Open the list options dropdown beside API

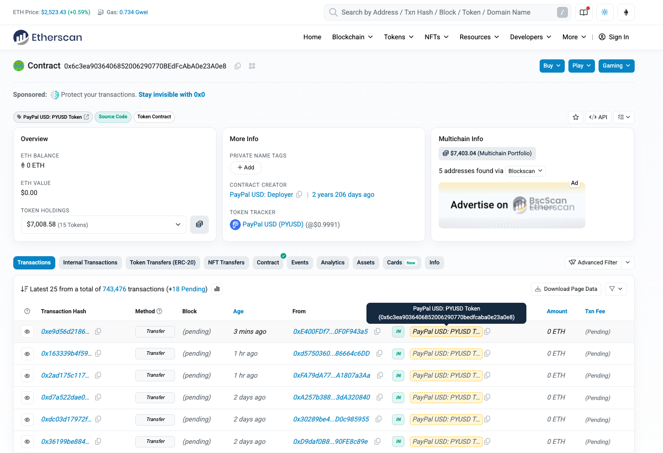pos(624,117)
